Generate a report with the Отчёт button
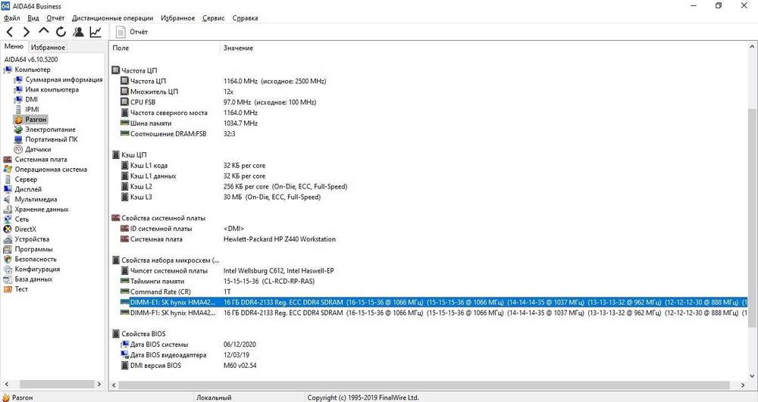This screenshot has height=402, width=758. pos(131,32)
